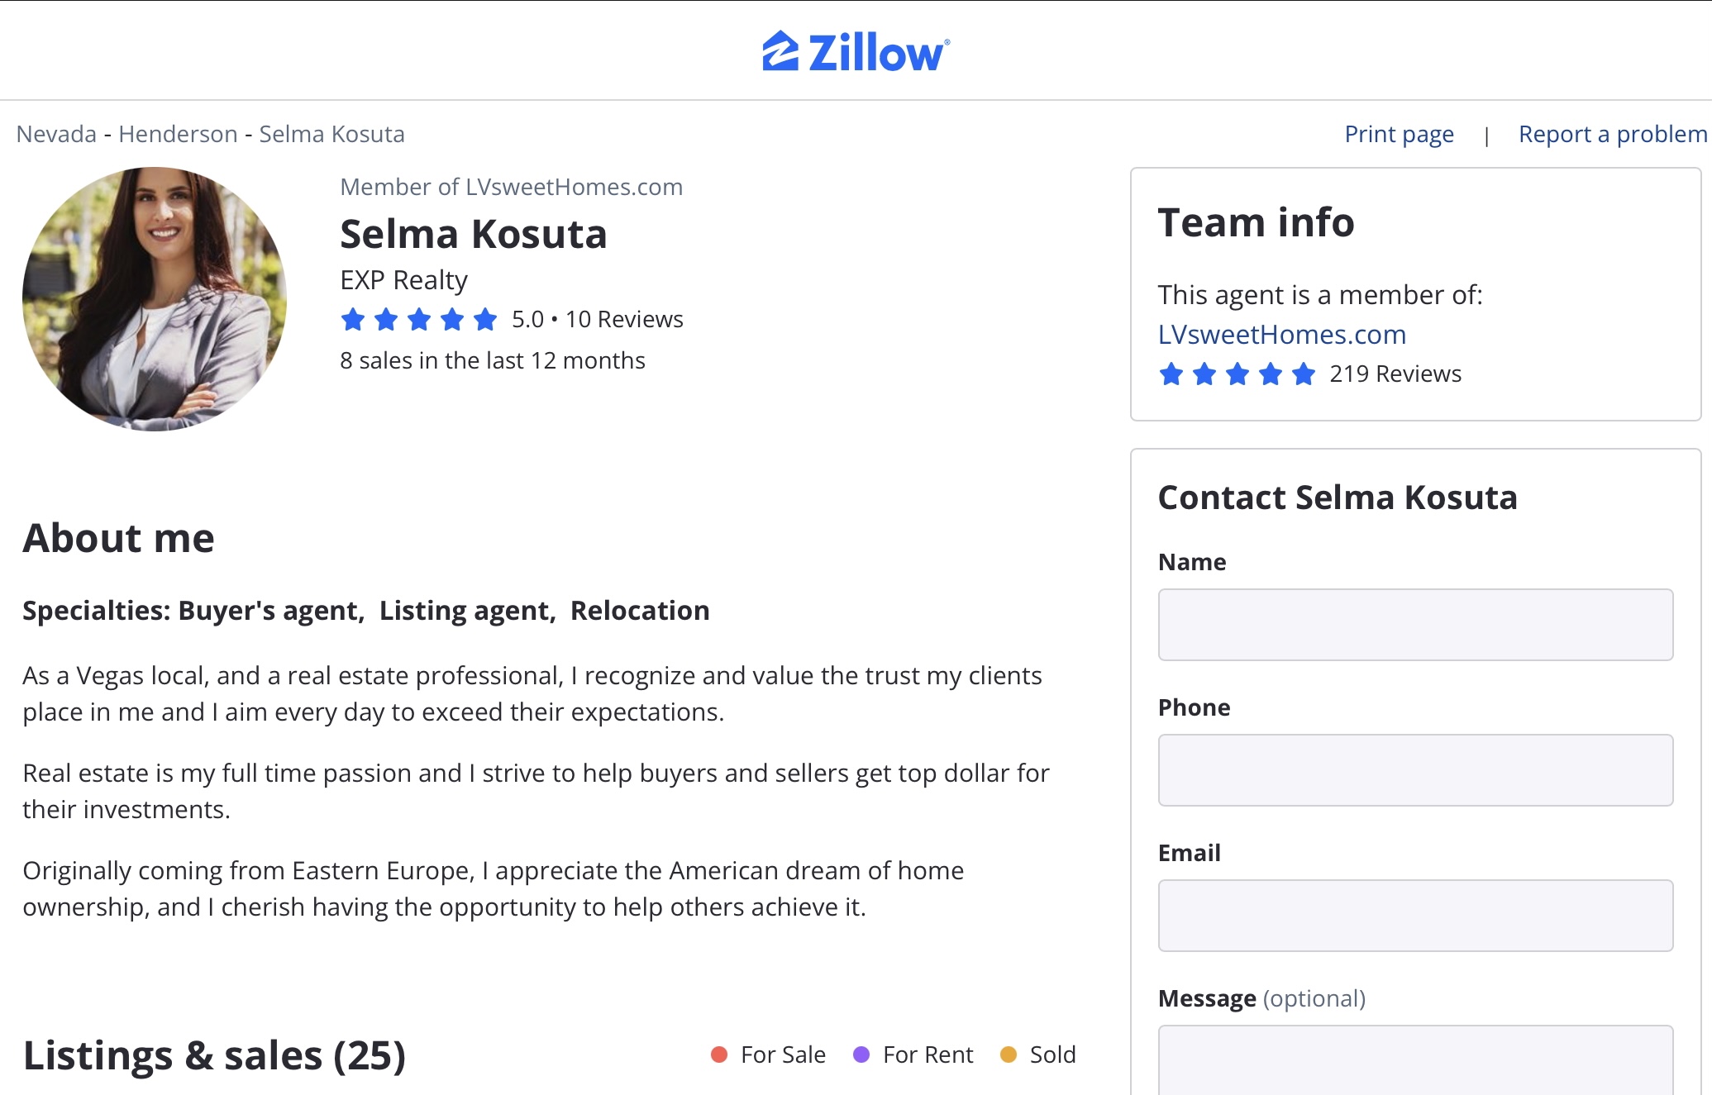Screen dimensions: 1712x1095
Task: Focus the Email input field
Action: [1415, 916]
